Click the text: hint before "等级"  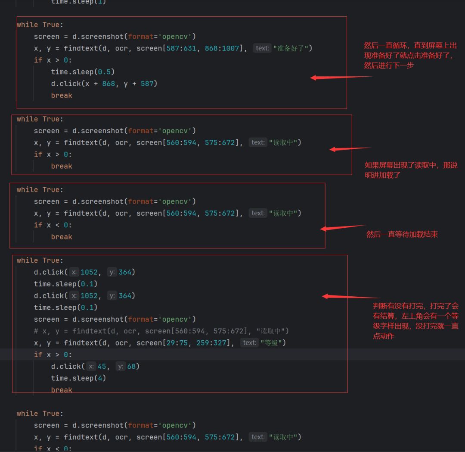[249, 343]
